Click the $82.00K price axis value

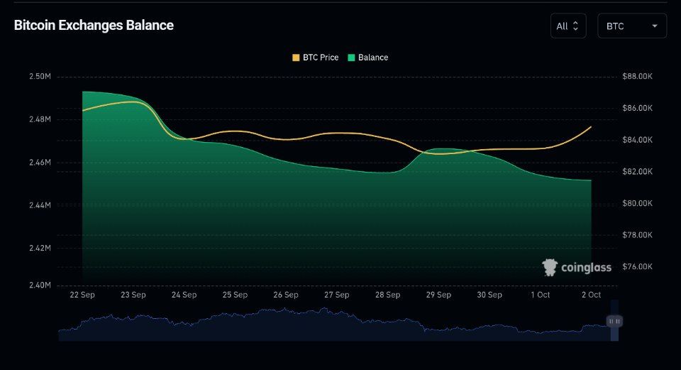point(637,172)
